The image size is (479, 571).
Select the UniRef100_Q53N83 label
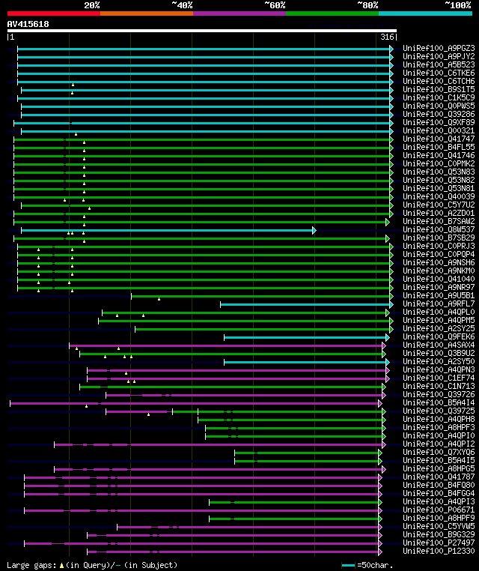coord(439,172)
